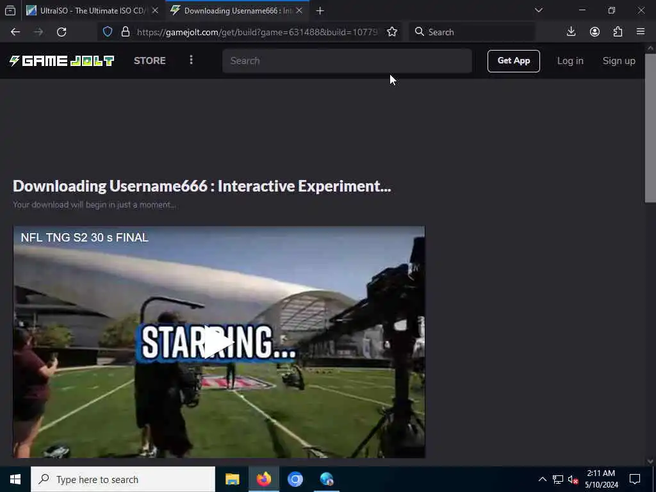
Task: Open the Sign up page
Action: [619, 61]
